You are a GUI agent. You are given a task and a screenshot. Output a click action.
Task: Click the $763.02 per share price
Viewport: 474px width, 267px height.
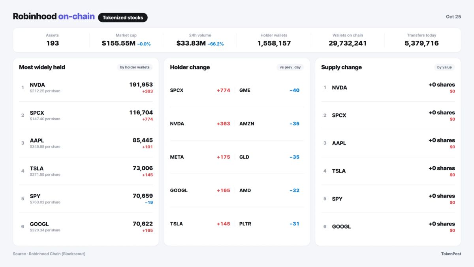[x=45, y=202]
